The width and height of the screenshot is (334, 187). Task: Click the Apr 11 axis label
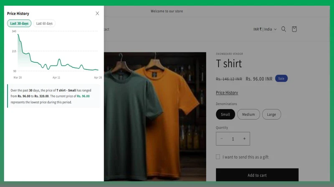[x=56, y=77]
